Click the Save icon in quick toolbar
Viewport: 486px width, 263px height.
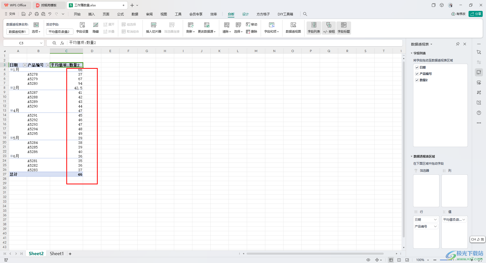(x=24, y=14)
